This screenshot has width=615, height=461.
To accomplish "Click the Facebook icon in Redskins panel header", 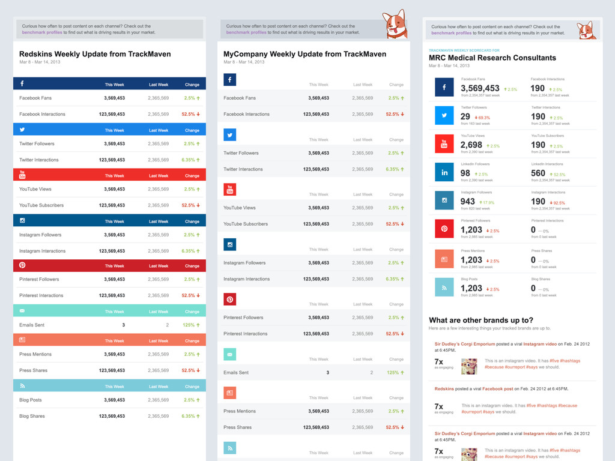I will coord(22,83).
